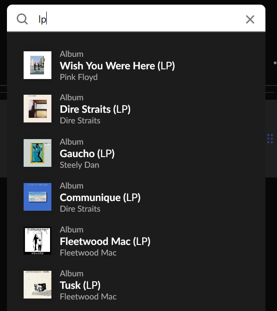Screen dimensions: 277x311
Task: Open the Steely Dan artist name
Action: pos(79,165)
